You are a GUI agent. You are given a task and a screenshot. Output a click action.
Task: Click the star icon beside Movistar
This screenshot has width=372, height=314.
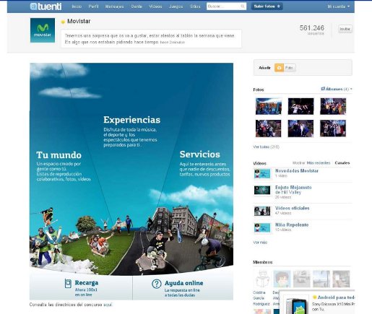click(63, 22)
